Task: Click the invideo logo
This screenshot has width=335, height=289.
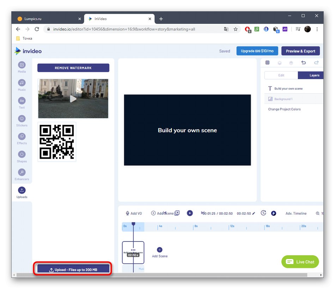Action: point(28,51)
